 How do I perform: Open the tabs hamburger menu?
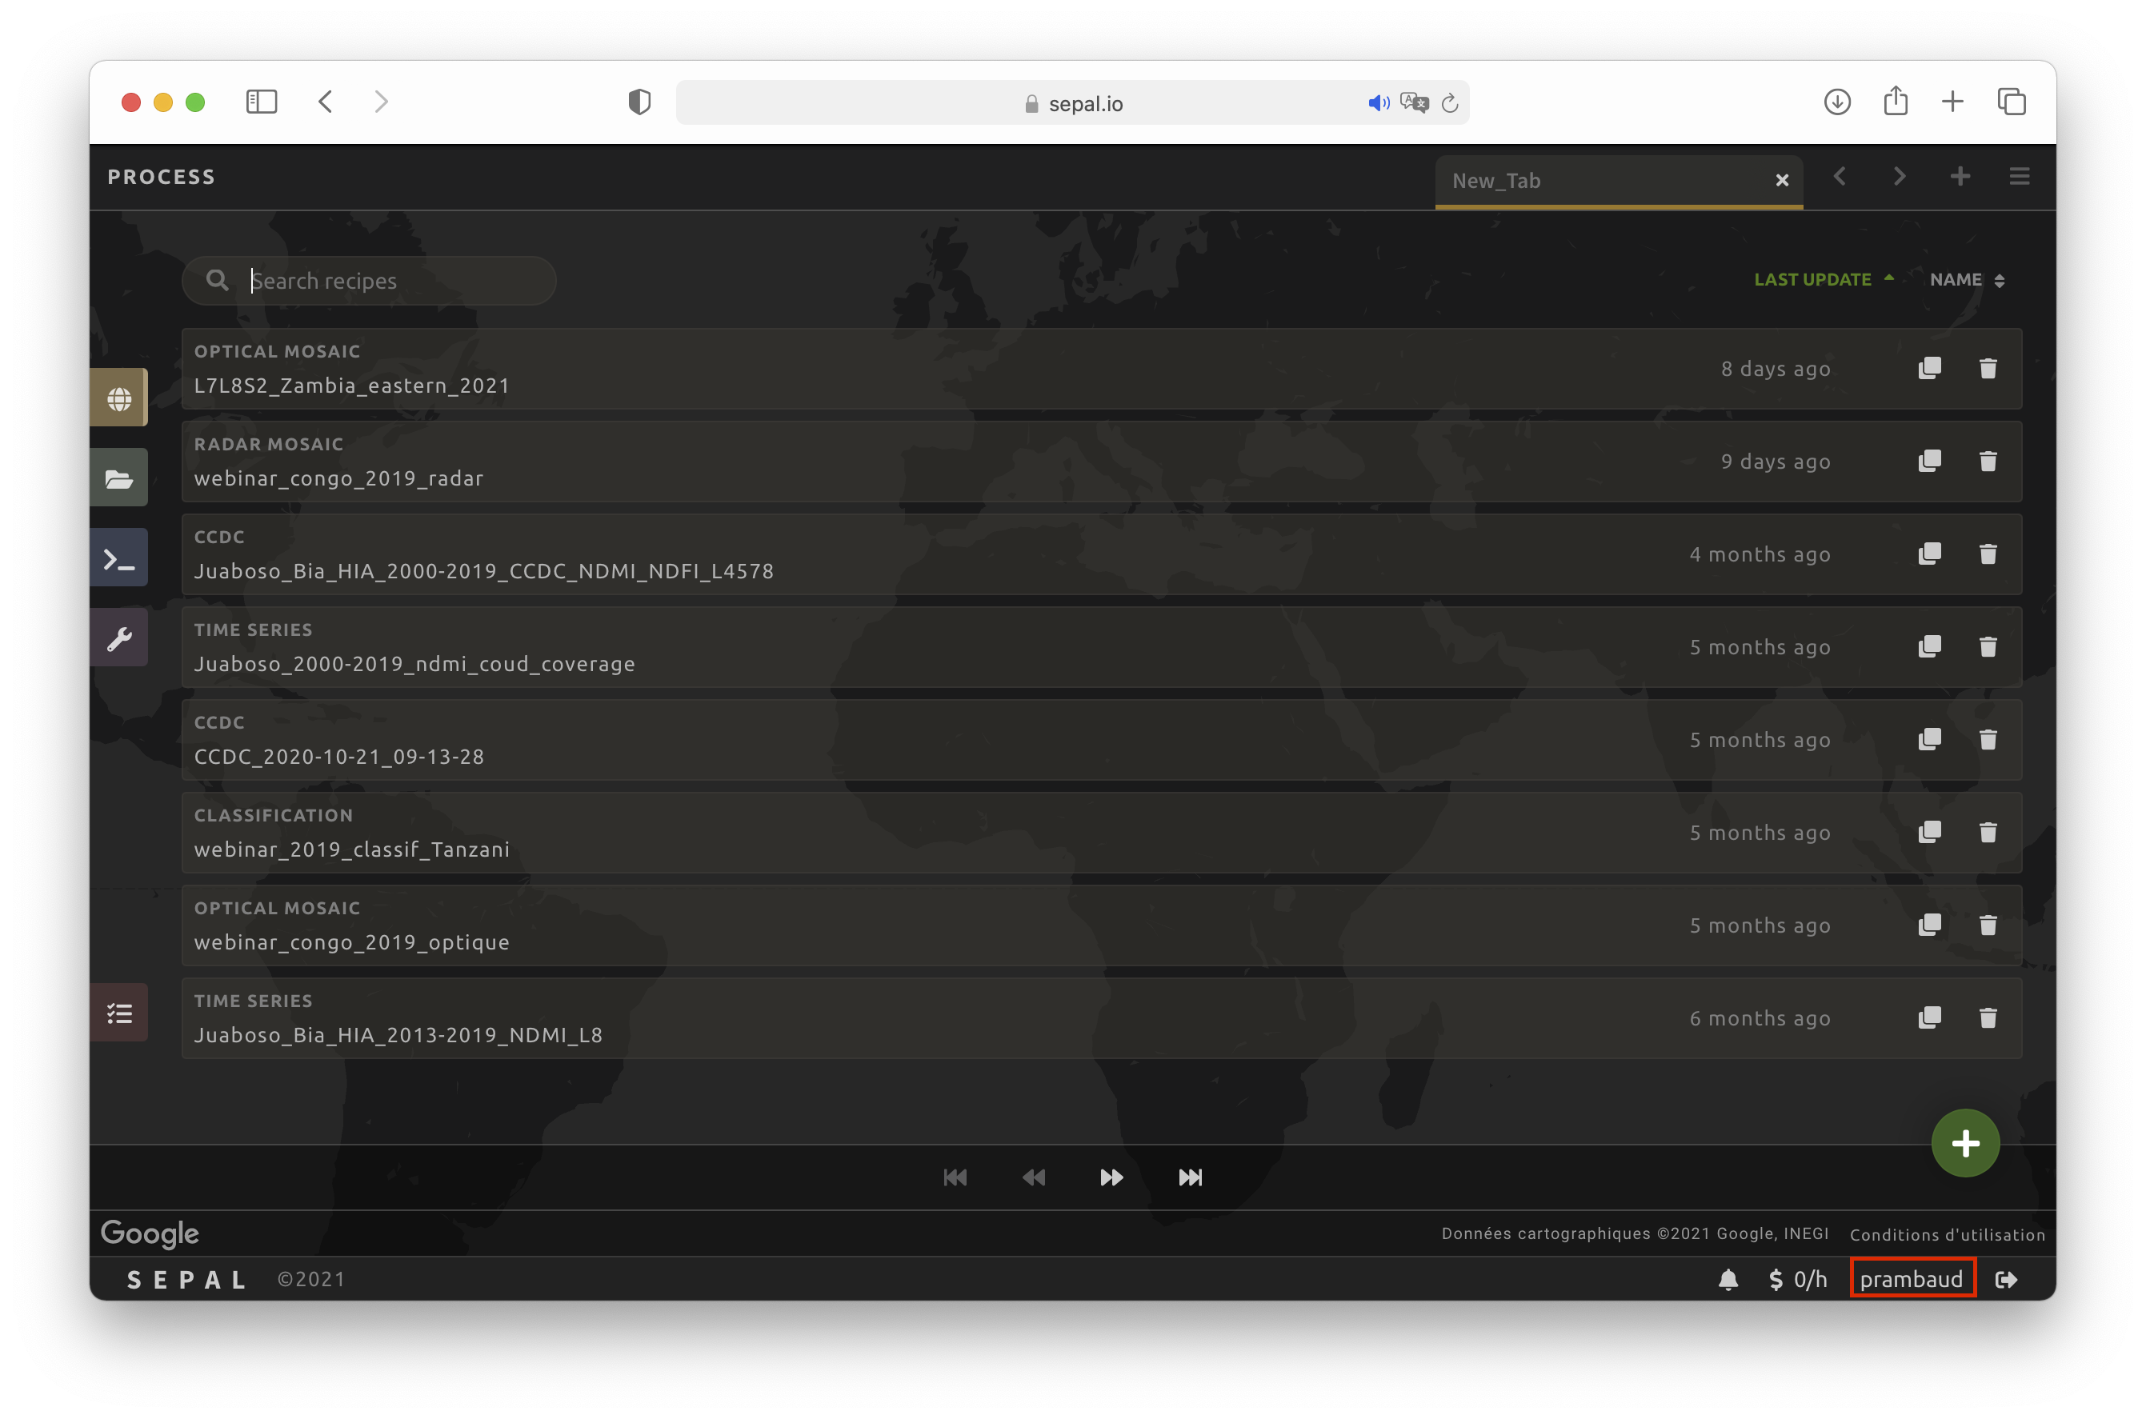(2019, 177)
